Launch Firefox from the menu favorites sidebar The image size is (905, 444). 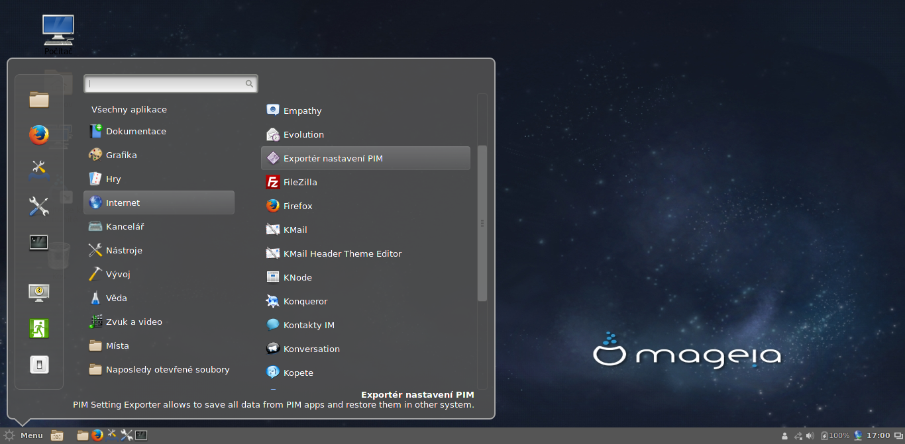39,135
